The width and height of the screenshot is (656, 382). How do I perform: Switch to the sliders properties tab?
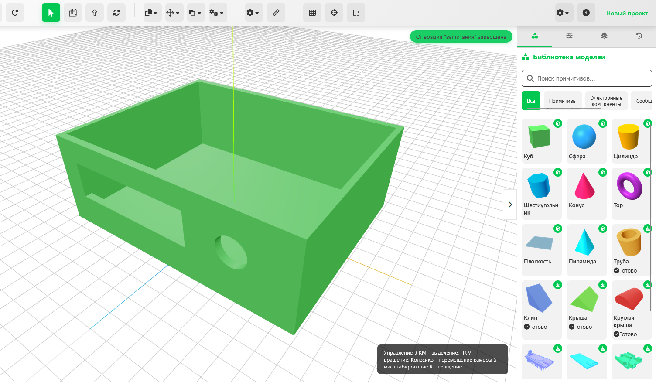pos(569,36)
